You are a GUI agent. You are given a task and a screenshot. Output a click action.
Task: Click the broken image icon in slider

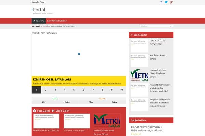pos(79,54)
